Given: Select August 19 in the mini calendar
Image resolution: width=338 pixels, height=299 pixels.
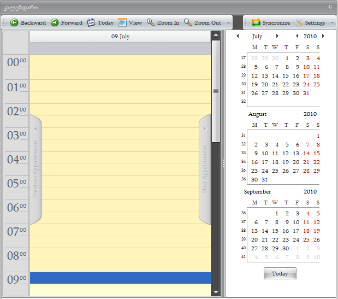Looking at the screenshot, I should coord(286,162).
